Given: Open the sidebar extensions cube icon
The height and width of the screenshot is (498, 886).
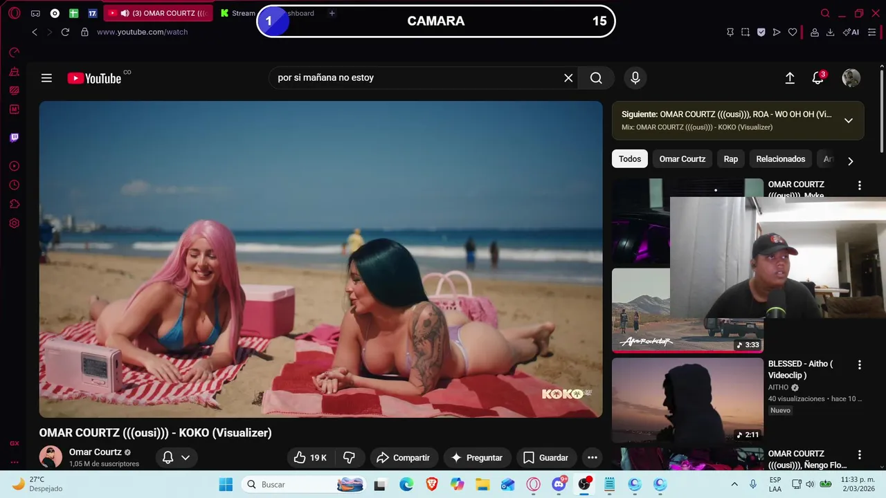Looking at the screenshot, I should pos(15,204).
